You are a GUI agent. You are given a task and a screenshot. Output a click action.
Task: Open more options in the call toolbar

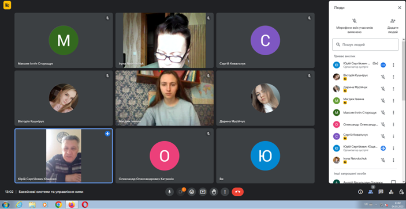225,192
